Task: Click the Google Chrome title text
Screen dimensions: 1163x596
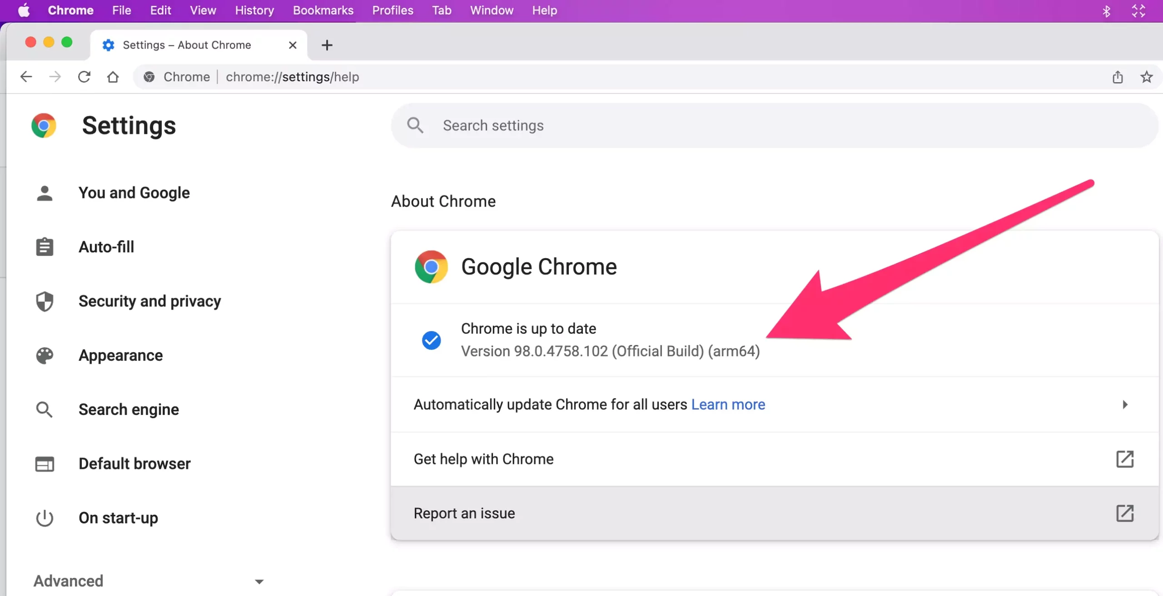Action: [539, 266]
